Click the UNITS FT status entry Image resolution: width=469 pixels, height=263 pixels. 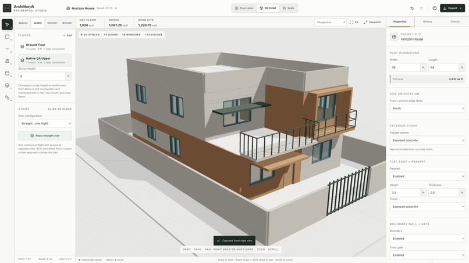(x=65, y=259)
